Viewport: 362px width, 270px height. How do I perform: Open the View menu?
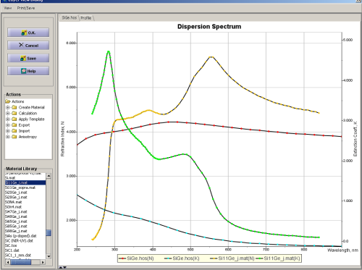[7, 8]
